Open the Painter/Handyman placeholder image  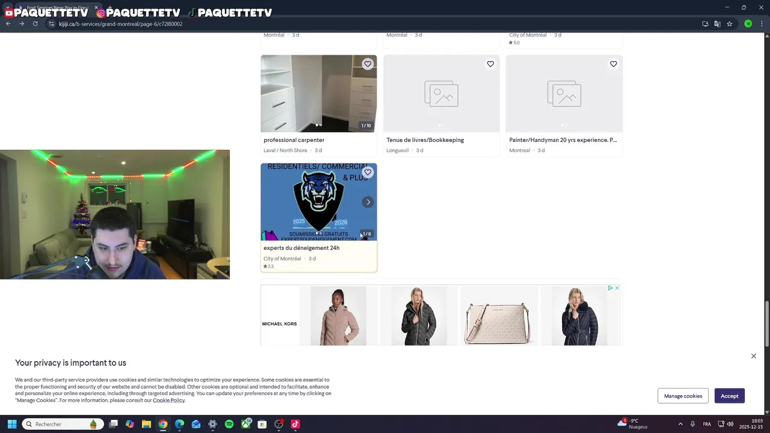564,93
